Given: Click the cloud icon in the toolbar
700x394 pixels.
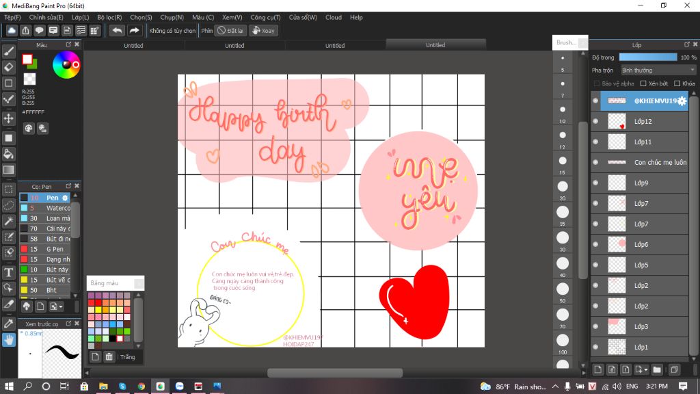Looking at the screenshot, I should click(x=12, y=30).
